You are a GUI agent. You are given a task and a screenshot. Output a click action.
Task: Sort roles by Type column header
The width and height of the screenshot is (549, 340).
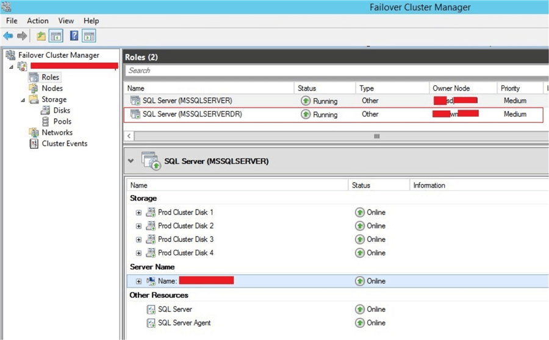(392, 88)
